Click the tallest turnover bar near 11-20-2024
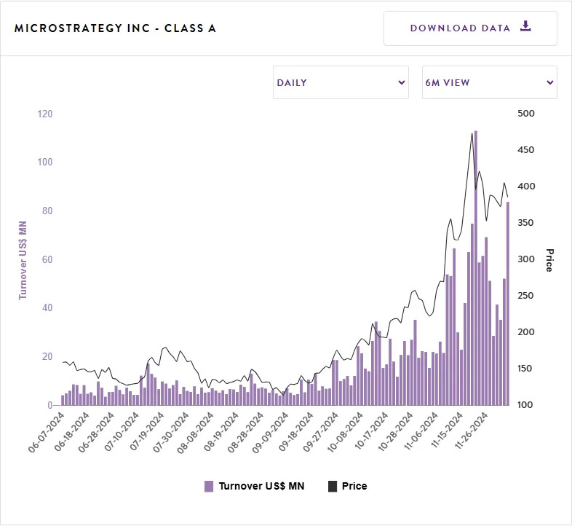Image resolution: width=572 pixels, height=526 pixels. (x=475, y=268)
